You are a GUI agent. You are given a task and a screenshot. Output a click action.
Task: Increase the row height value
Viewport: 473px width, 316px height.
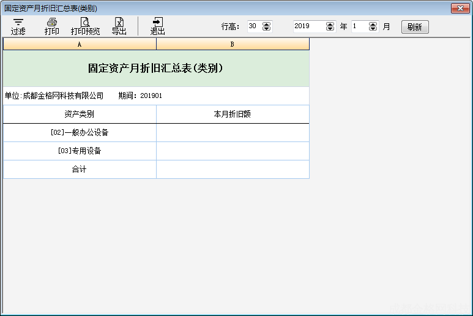(x=266, y=24)
